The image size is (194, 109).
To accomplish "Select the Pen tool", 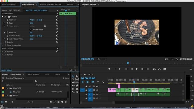I will coord(77,86).
